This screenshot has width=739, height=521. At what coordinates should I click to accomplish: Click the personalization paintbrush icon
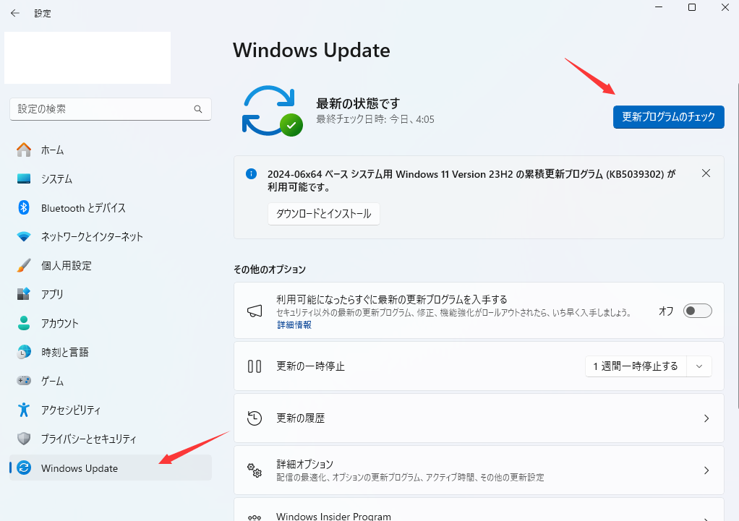(x=24, y=265)
